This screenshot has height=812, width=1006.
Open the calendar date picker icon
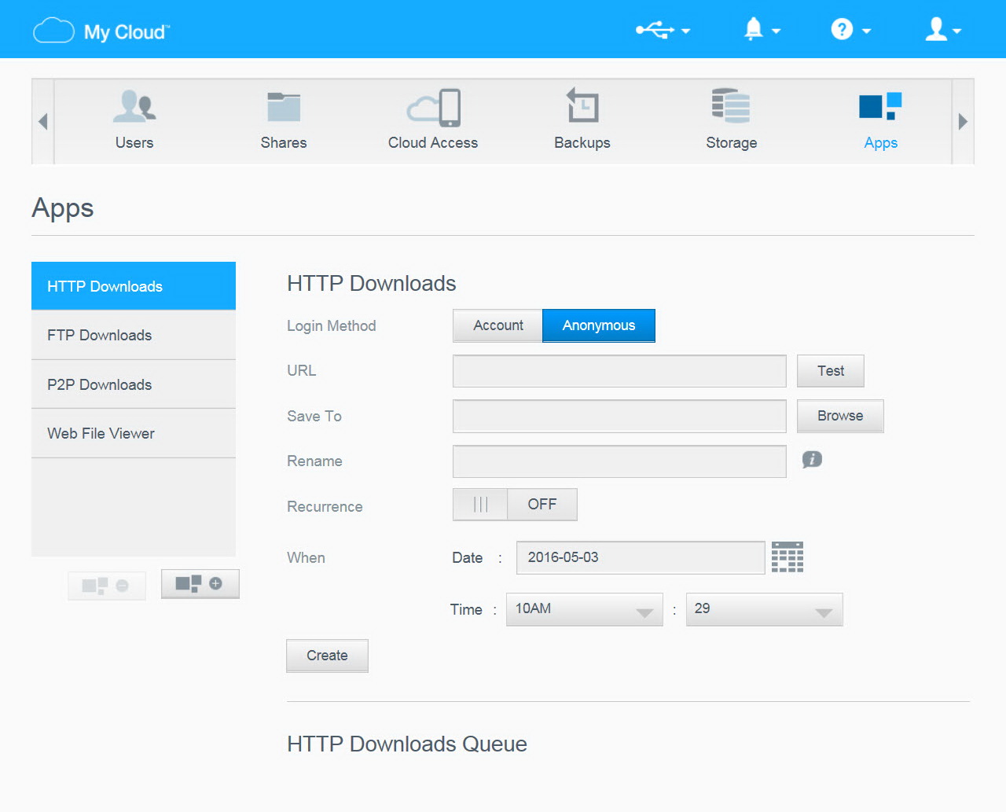[x=788, y=557]
